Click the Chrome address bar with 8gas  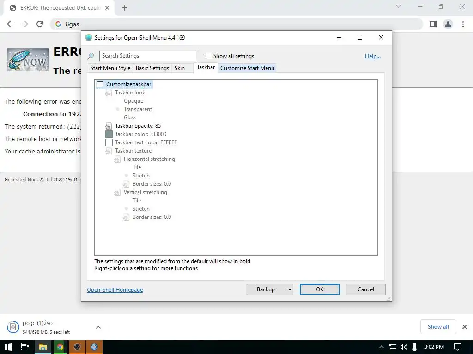pyautogui.click(x=236, y=24)
